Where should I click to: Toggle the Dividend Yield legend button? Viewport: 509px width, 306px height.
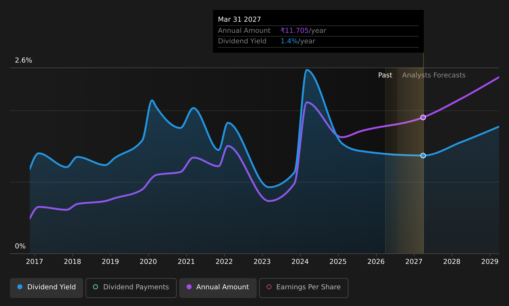(x=46, y=288)
